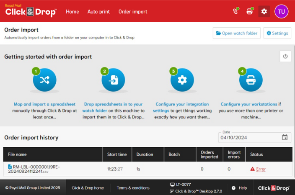Click the shuffle icon in step 1 circle
Screen dimensions: 295x195
(44, 80)
